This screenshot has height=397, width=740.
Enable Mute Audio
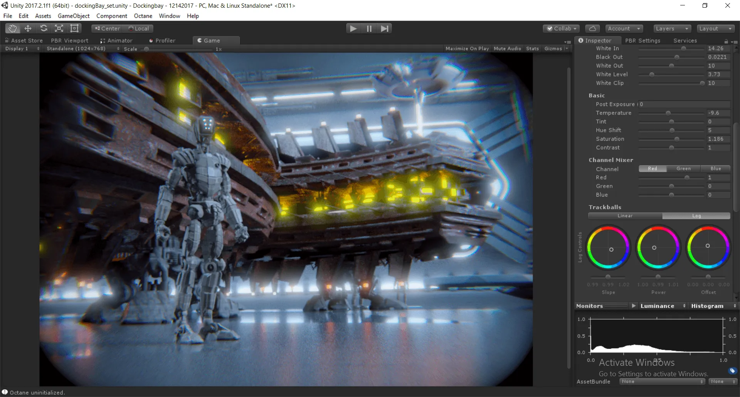coord(507,48)
